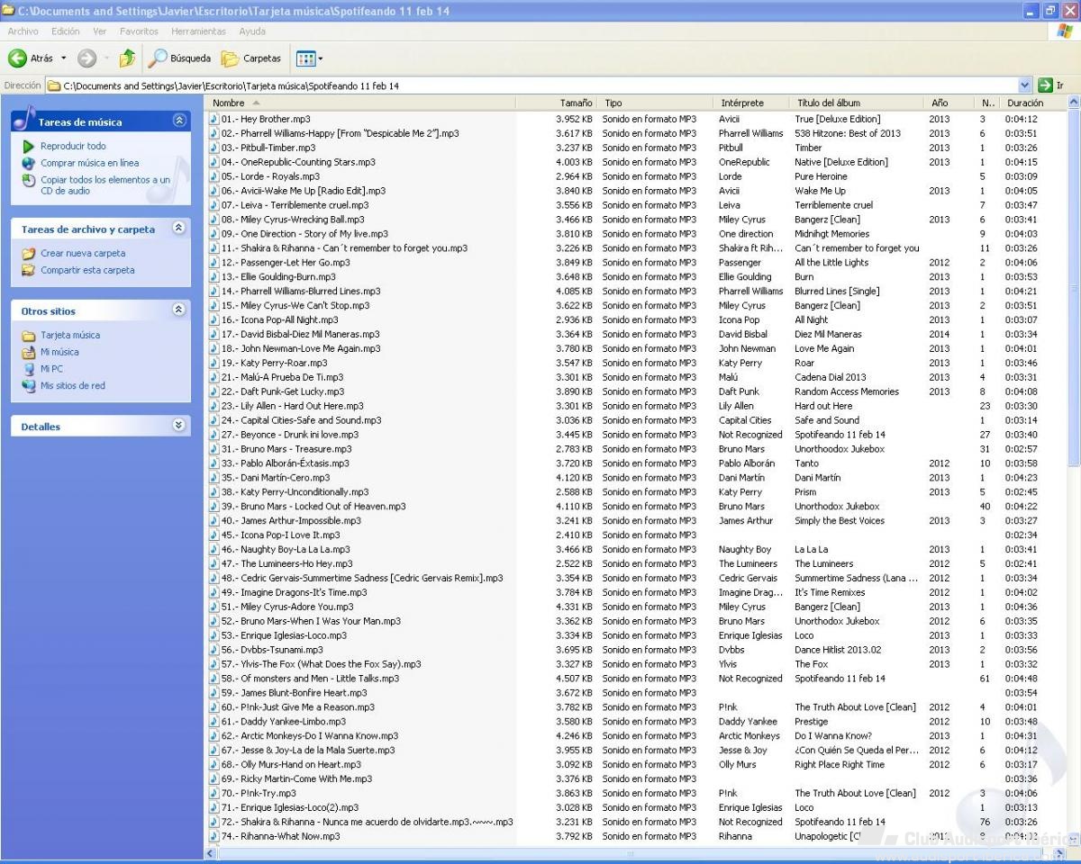
Task: Select MP3 icon of 22.- Daft Punk-Get Lucky.mp3
Action: point(214,391)
